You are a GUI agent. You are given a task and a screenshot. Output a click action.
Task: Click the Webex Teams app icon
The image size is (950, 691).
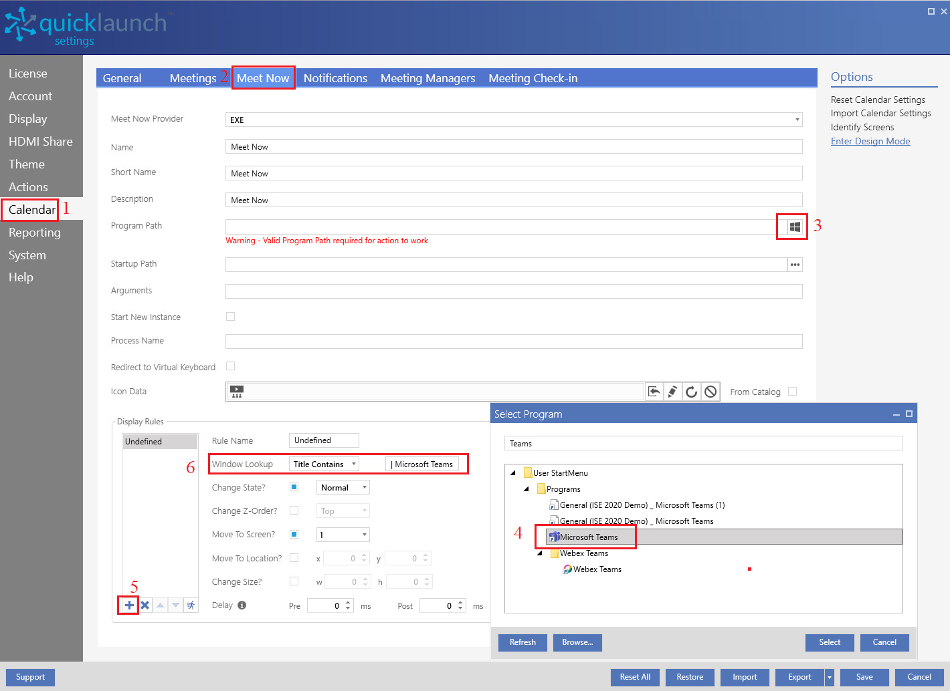[x=567, y=569]
